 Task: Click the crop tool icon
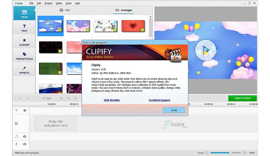coord(68,98)
